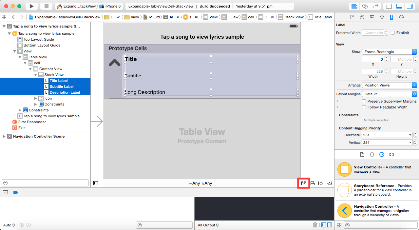Open the Layout Margins Default dropdown
419x230 pixels.
coord(389,94)
